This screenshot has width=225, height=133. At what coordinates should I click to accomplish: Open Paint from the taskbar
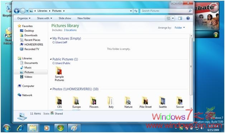tap(74, 128)
